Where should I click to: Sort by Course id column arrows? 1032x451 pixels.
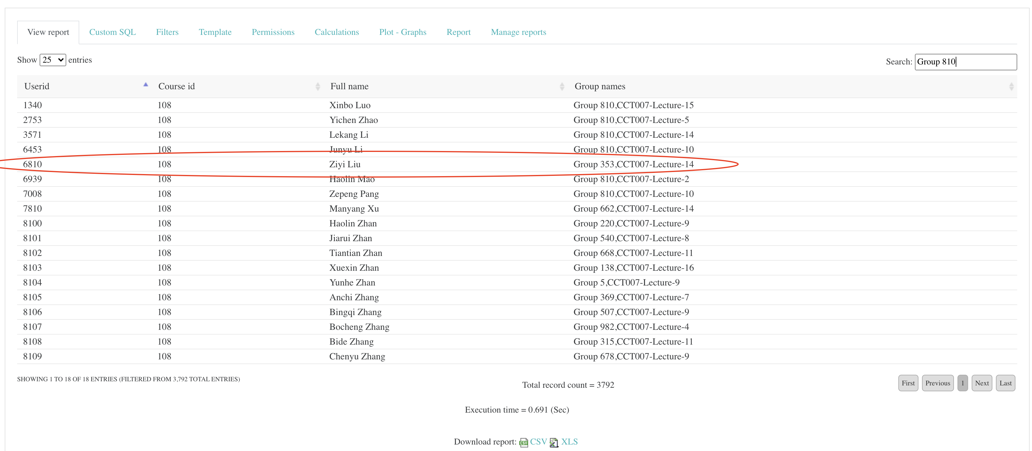click(318, 86)
